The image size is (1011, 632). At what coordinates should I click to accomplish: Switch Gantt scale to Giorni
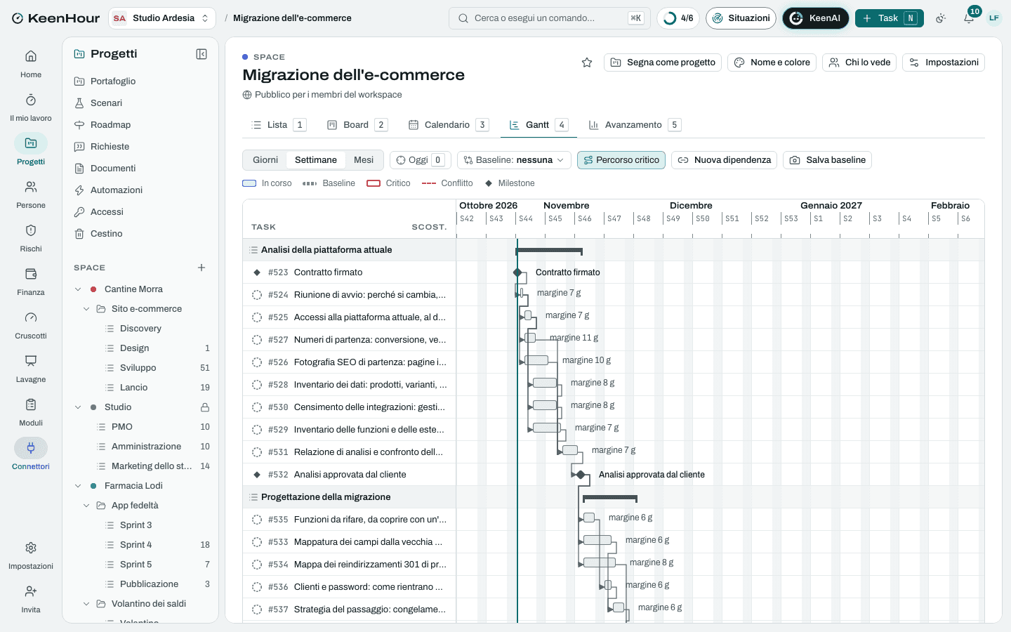(x=265, y=160)
